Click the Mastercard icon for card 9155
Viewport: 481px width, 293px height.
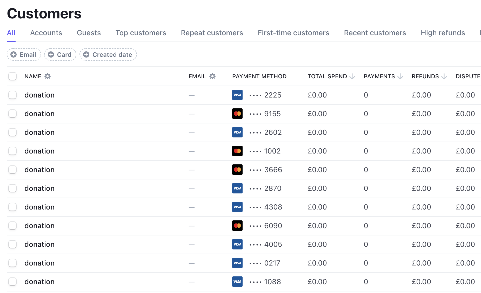(237, 114)
